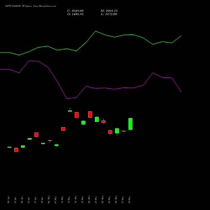Click the low value L: 1372.00
Screen dimensions: 210x210
pos(109,14)
